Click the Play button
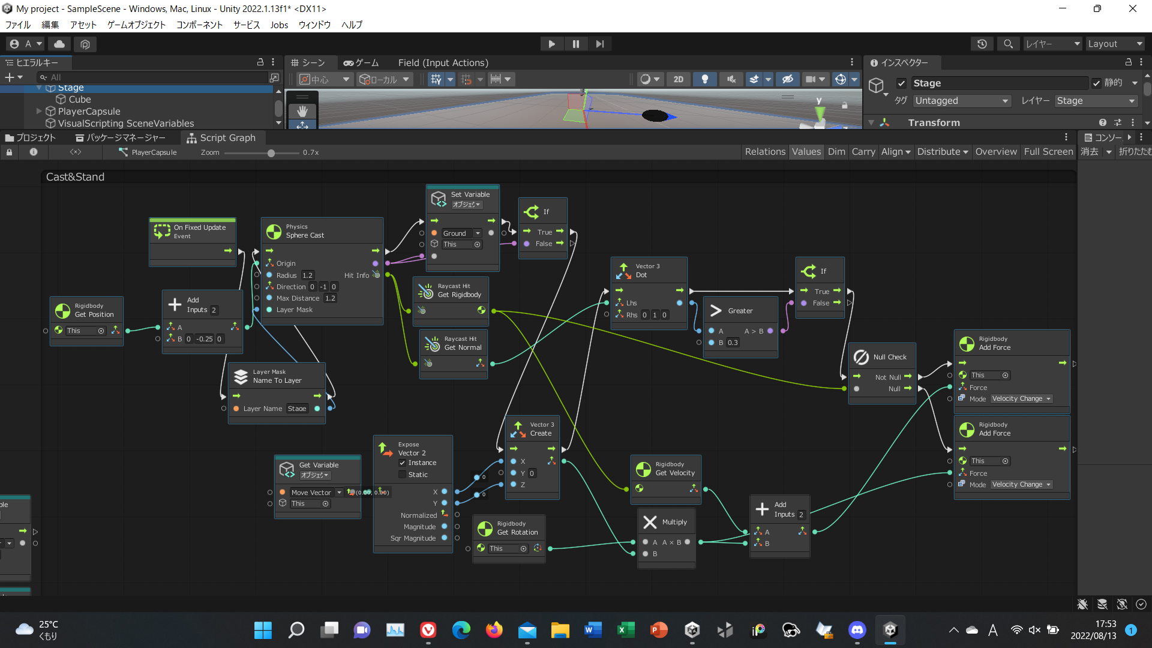 pyautogui.click(x=551, y=44)
